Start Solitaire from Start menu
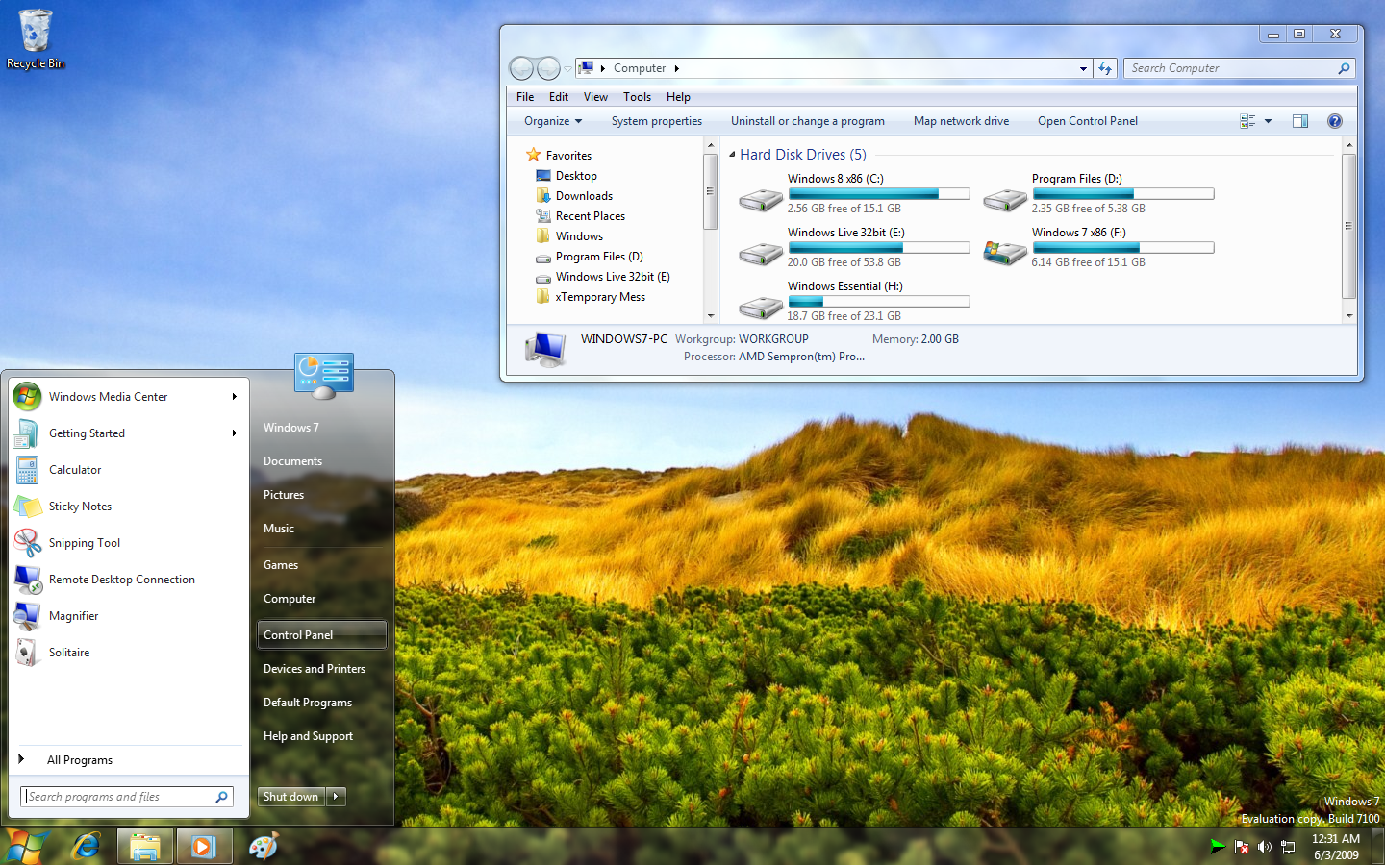This screenshot has width=1385, height=865. 69,653
